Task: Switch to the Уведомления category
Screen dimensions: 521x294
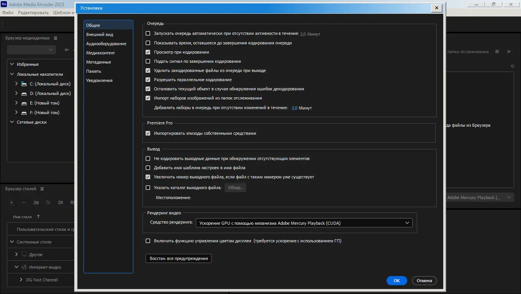Action: (x=108, y=80)
